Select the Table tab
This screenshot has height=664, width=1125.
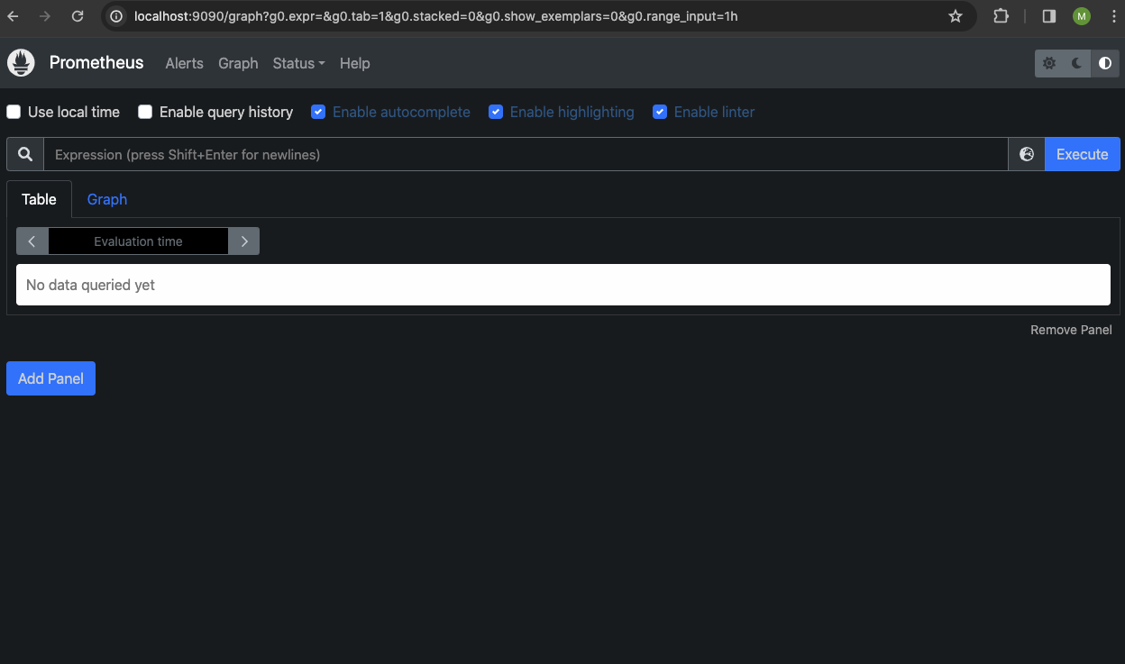tap(39, 199)
